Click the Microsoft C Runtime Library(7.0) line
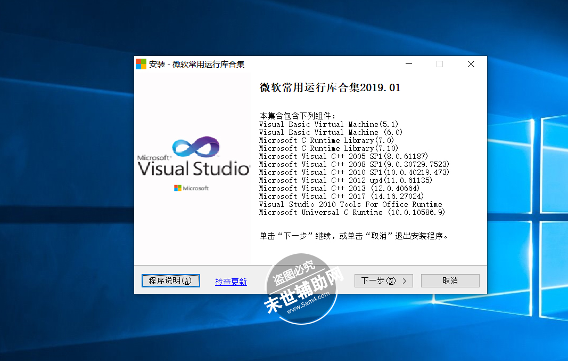This screenshot has height=361, width=568. 326,140
